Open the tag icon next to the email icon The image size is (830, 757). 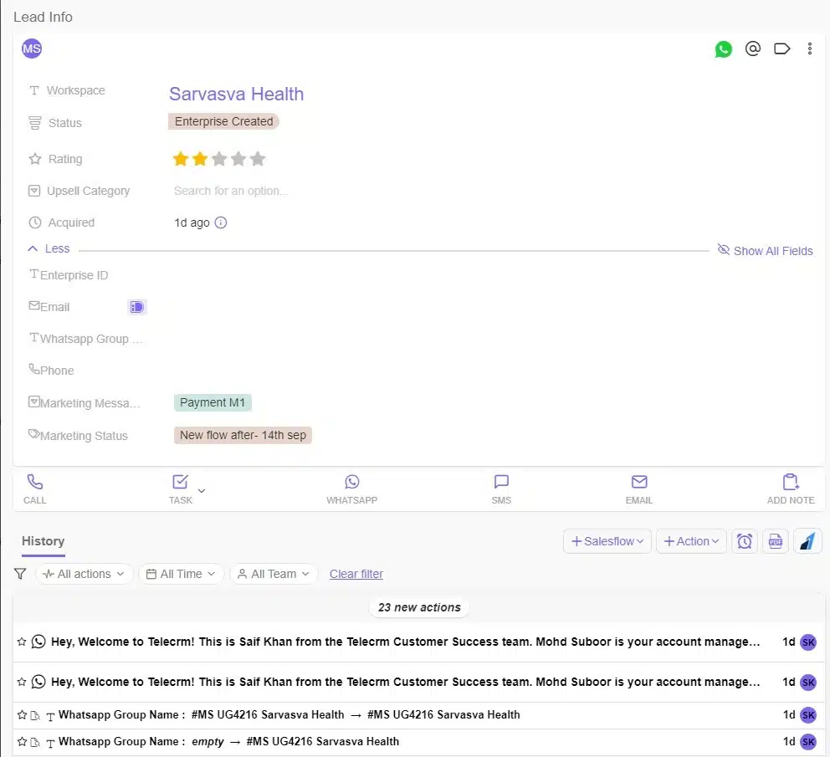click(781, 49)
